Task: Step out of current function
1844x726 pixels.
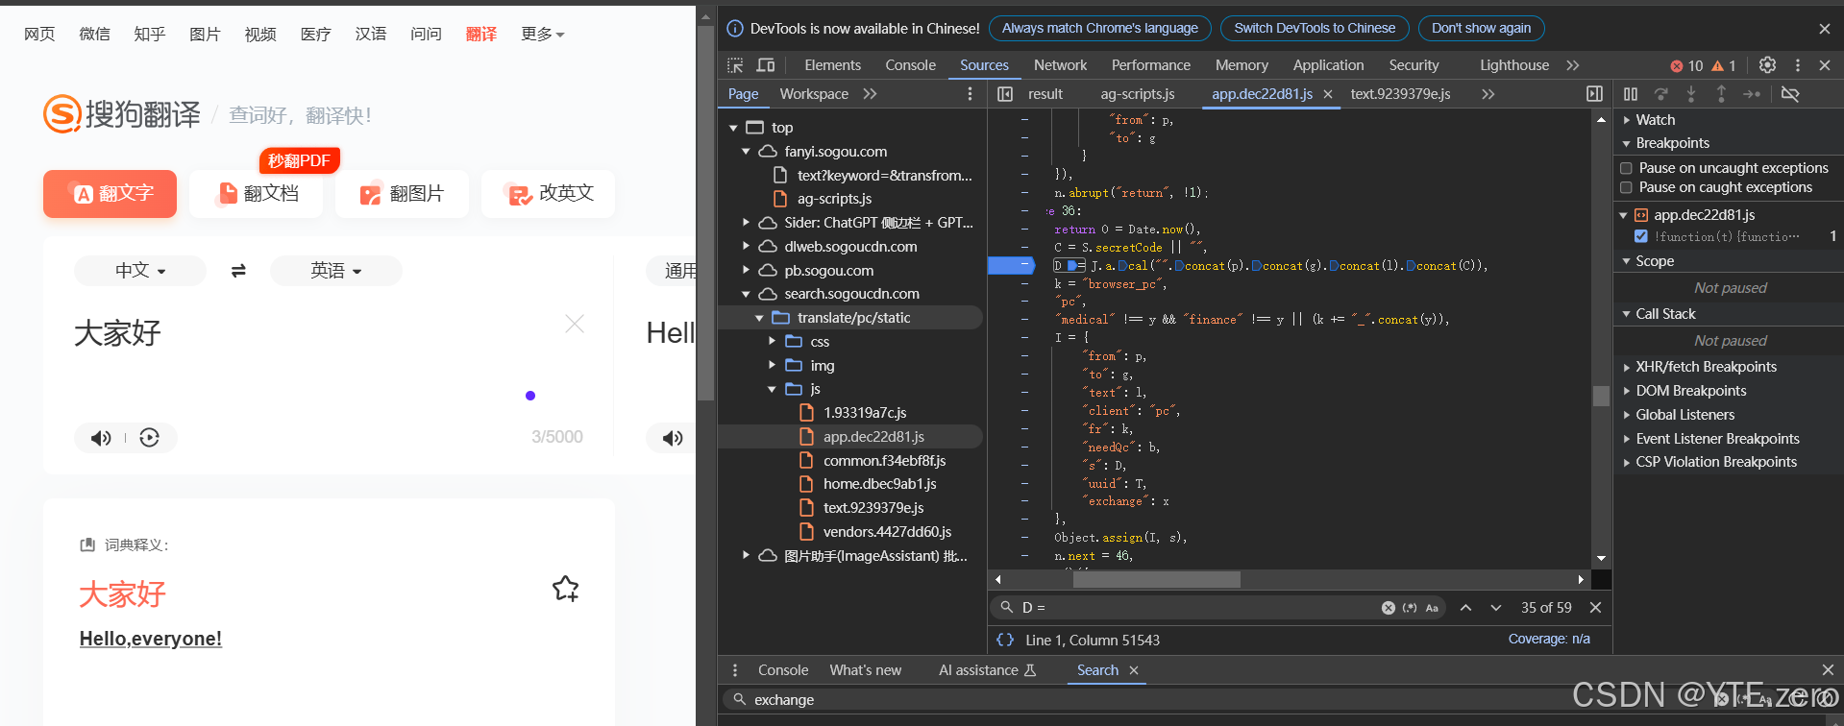Action: pyautogui.click(x=1721, y=94)
